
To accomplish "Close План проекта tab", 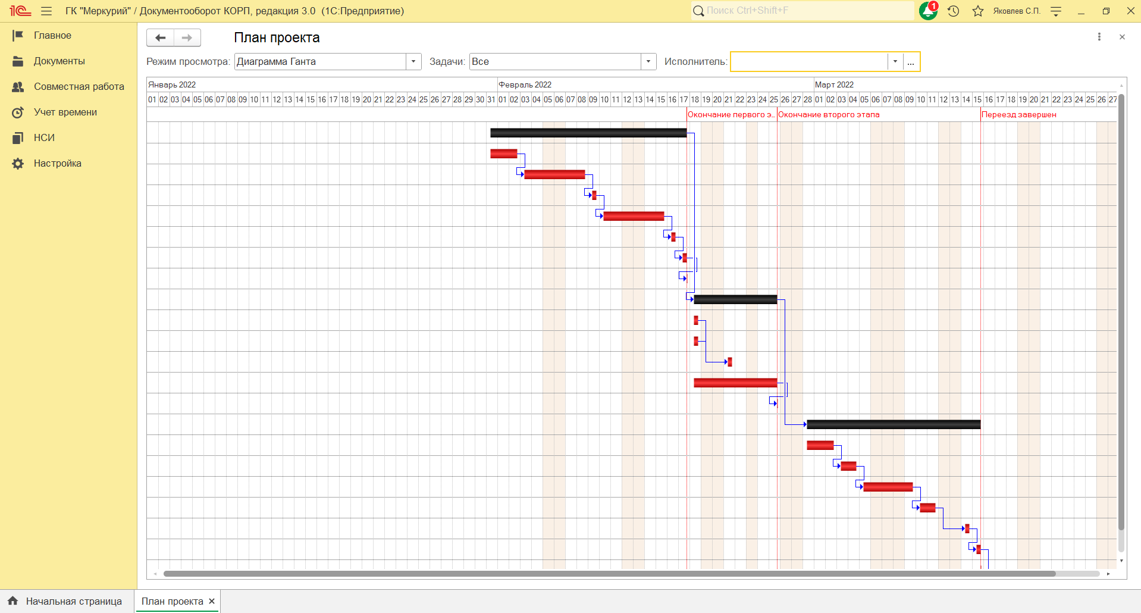I will pos(212,601).
